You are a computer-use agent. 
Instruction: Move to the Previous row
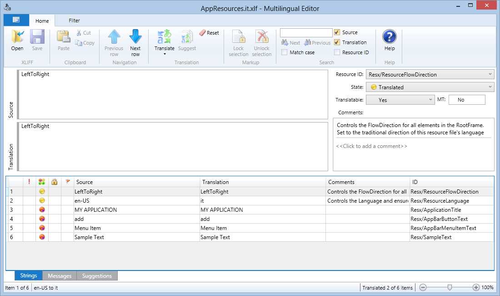point(113,41)
